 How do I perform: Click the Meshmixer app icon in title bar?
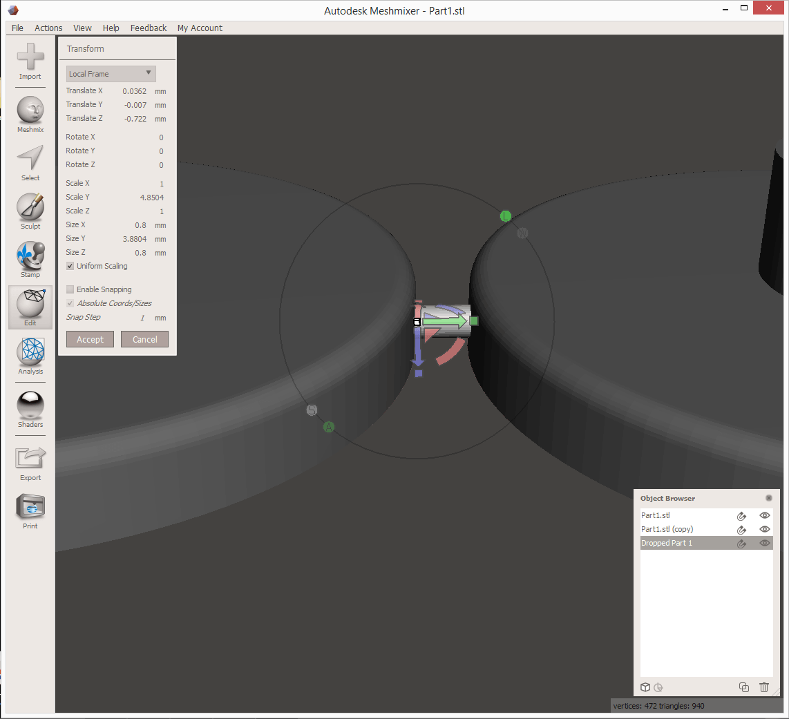(x=13, y=10)
